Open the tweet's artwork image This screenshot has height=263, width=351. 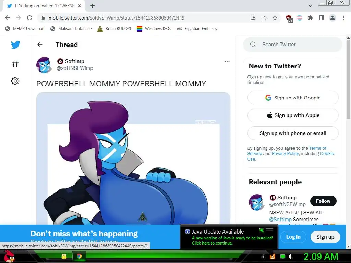133,159
